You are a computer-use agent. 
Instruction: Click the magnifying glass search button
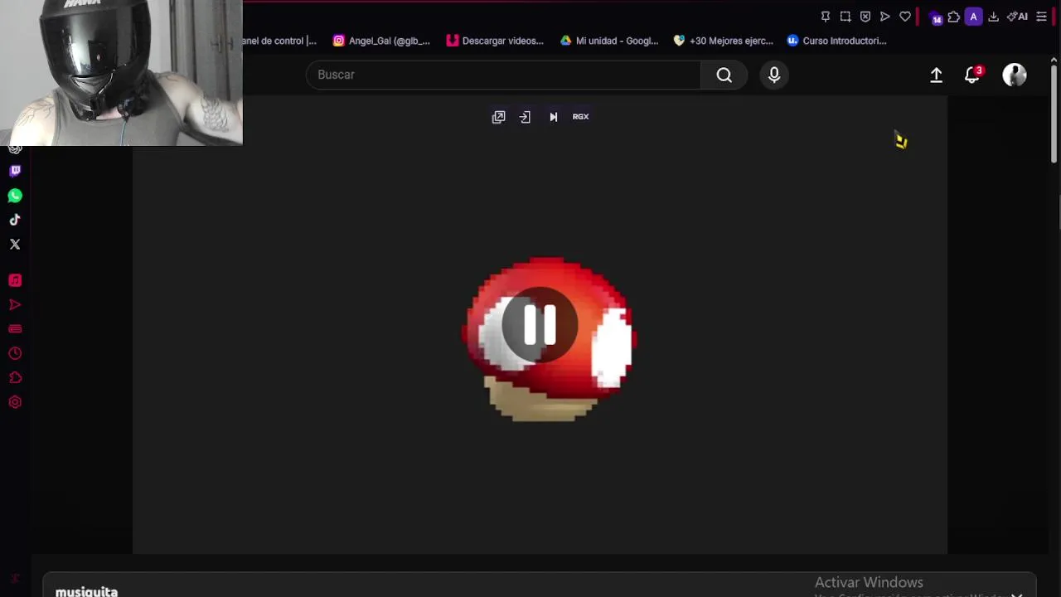(x=724, y=75)
